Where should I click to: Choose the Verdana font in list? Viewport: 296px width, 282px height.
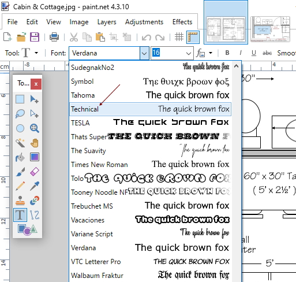click(150, 248)
